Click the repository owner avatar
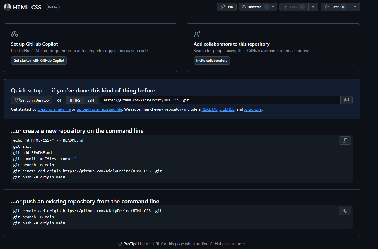Image resolution: width=378 pixels, height=249 pixels. click(x=7, y=7)
